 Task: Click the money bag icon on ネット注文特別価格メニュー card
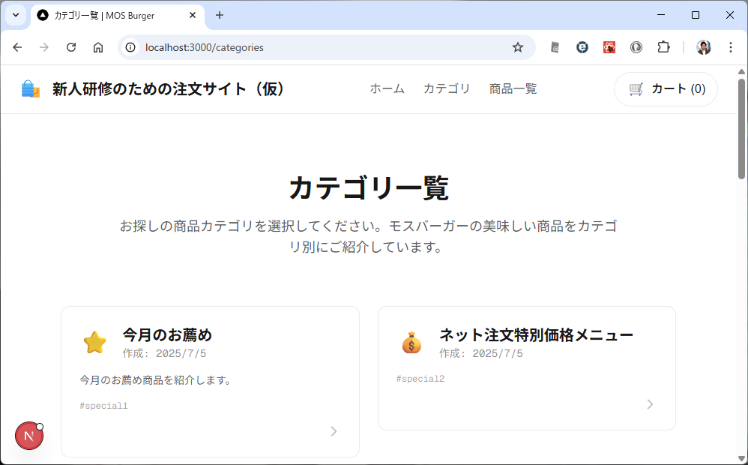click(x=411, y=343)
